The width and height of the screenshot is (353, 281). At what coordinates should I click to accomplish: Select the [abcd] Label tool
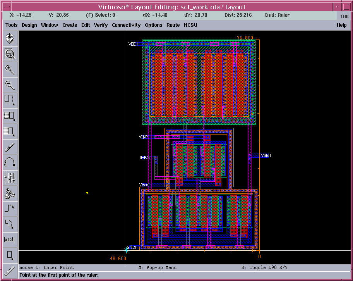click(x=10, y=240)
